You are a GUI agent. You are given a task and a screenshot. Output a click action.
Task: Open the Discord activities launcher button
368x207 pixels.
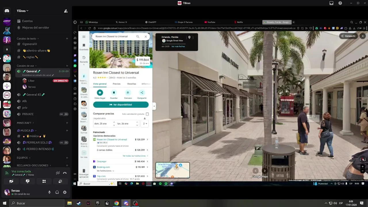(x=44, y=181)
